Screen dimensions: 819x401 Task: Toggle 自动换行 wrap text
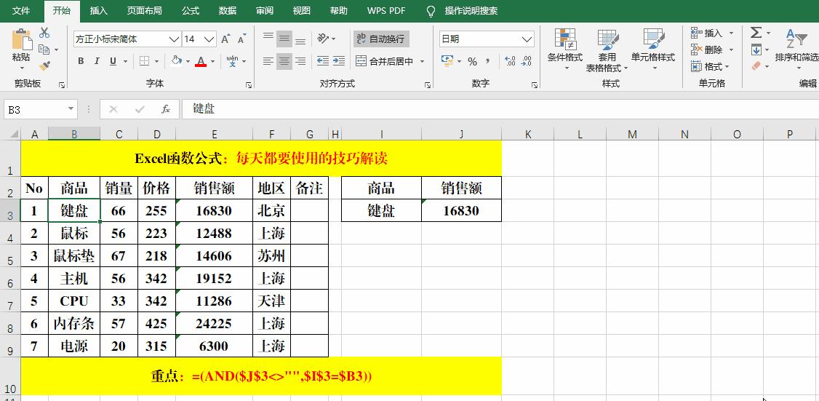pos(381,39)
